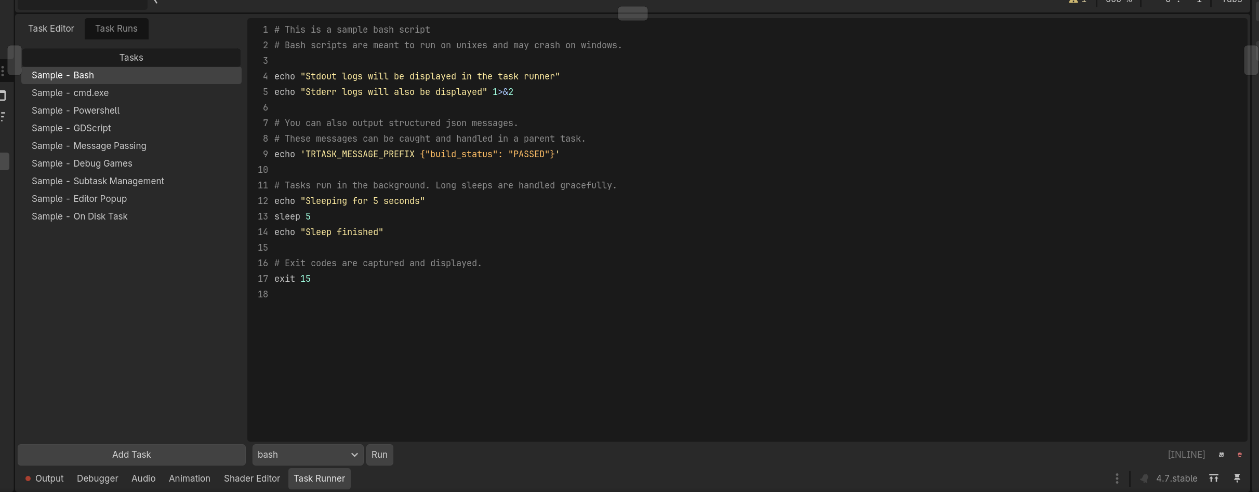Screen dimensions: 1259x492
Task: Click the notification bell next to 4.7.stable
Action: tap(1144, 479)
